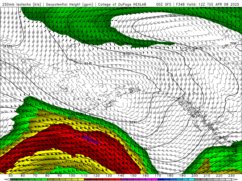This screenshot has height=181, width=242.
Task: Select the "Geopotential Height (gpm)" header text
Action: [x=70, y=4]
